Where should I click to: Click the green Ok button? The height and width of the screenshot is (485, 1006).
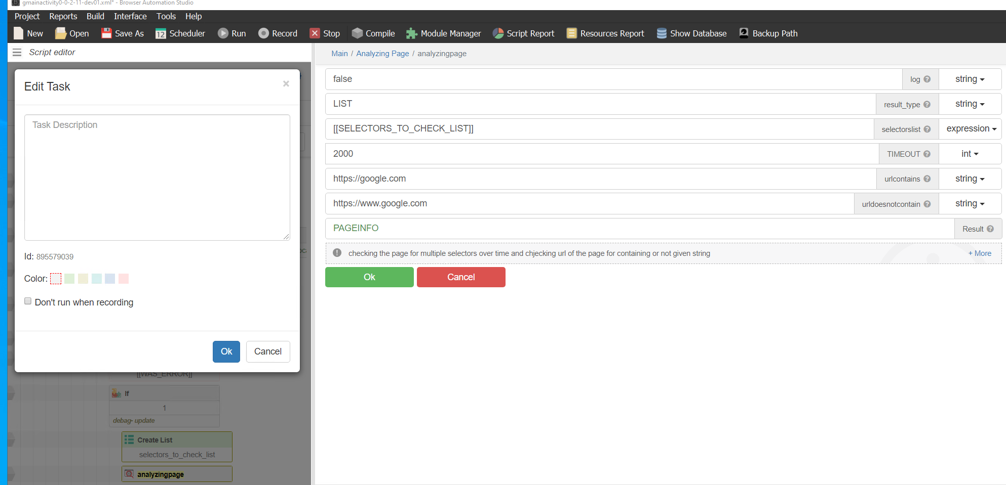369,277
